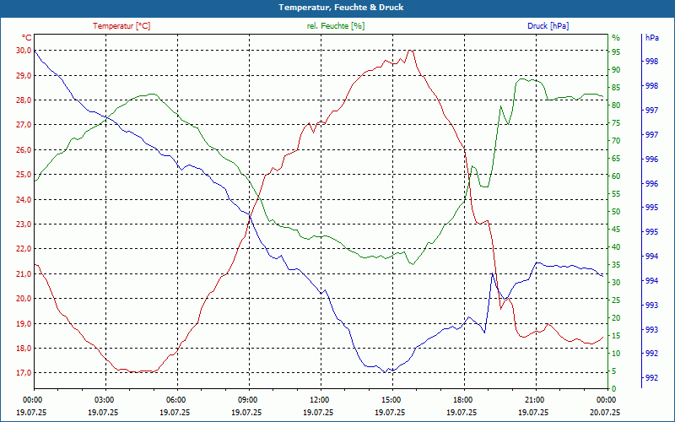Viewport: 675px width, 422px height.
Task: Click the '25' humidity axis value
Action: click(616, 300)
